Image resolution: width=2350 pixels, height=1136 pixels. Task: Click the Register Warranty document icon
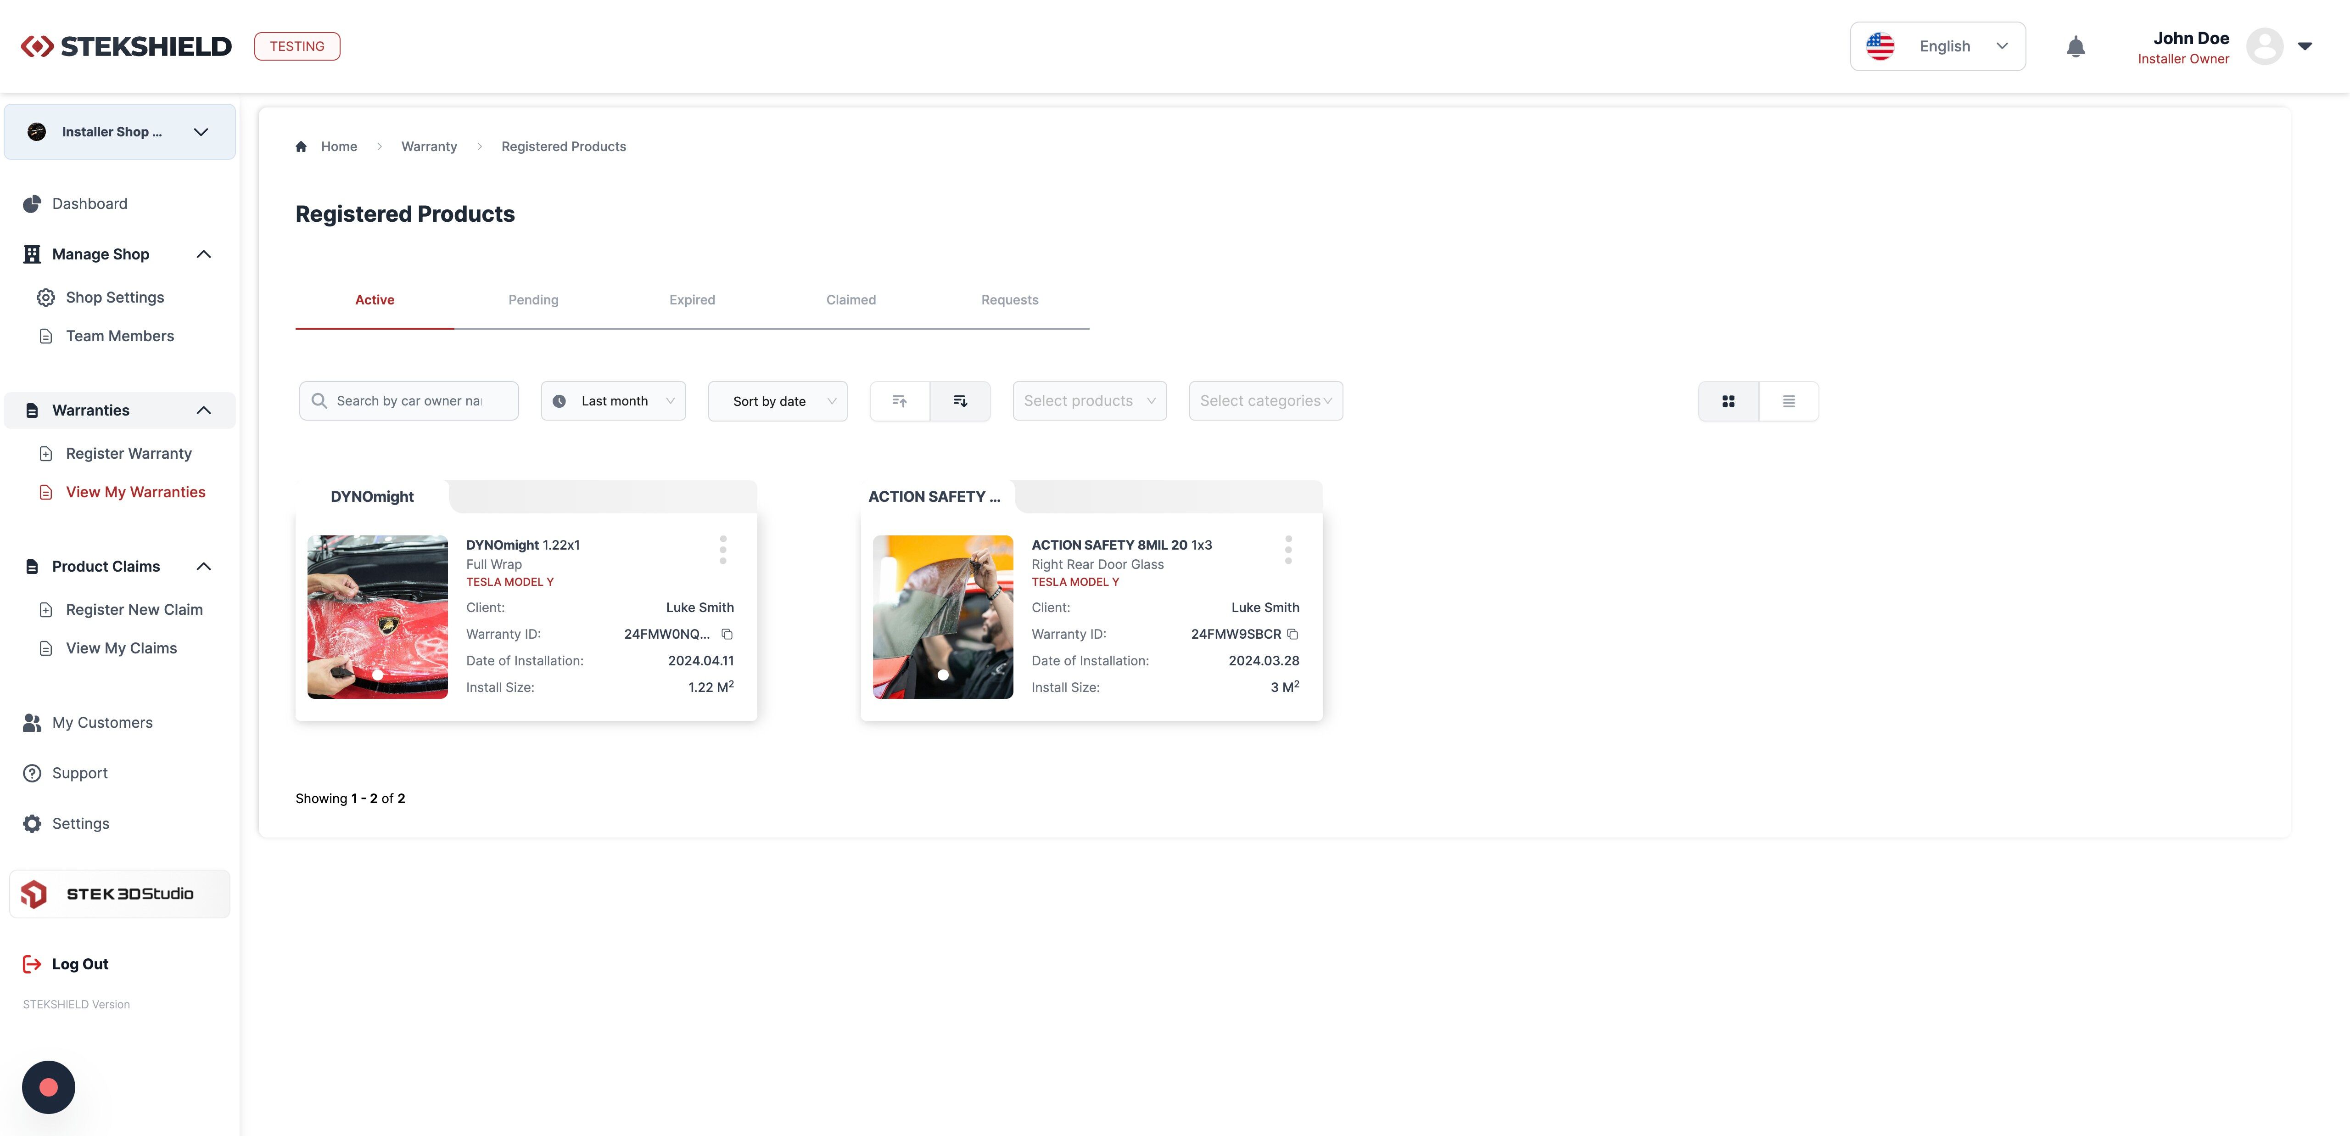[x=45, y=454]
